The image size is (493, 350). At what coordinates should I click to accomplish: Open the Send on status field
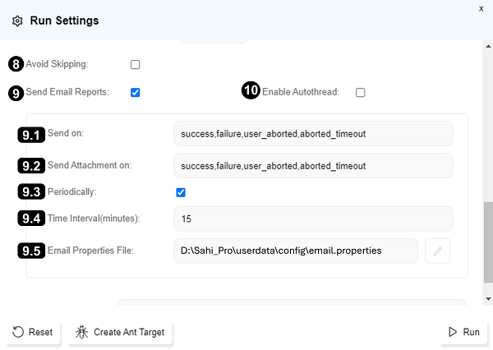click(x=312, y=133)
